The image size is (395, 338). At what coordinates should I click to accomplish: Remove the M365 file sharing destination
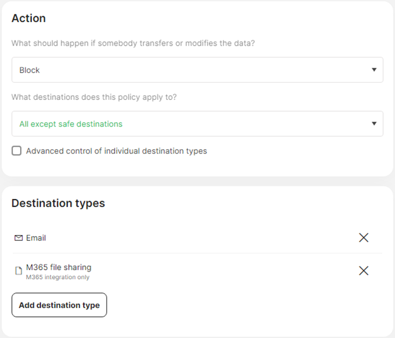364,271
